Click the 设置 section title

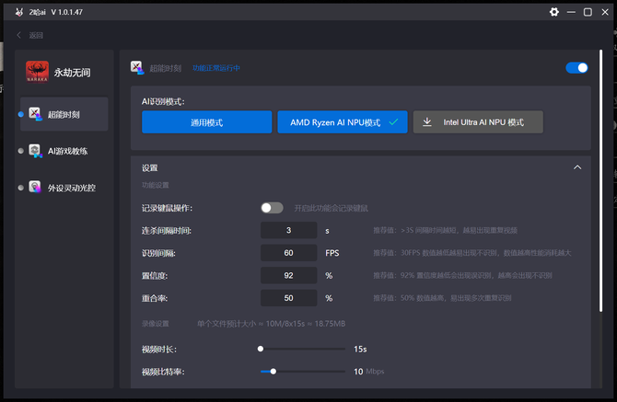(x=149, y=167)
